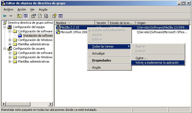Open the Acción menu
The height and width of the screenshot is (113, 192).
(x=22, y=9)
